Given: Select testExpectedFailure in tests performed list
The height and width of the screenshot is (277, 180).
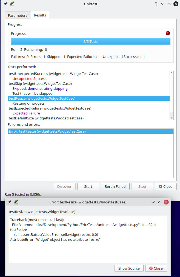Looking at the screenshot, I should click(50, 108).
